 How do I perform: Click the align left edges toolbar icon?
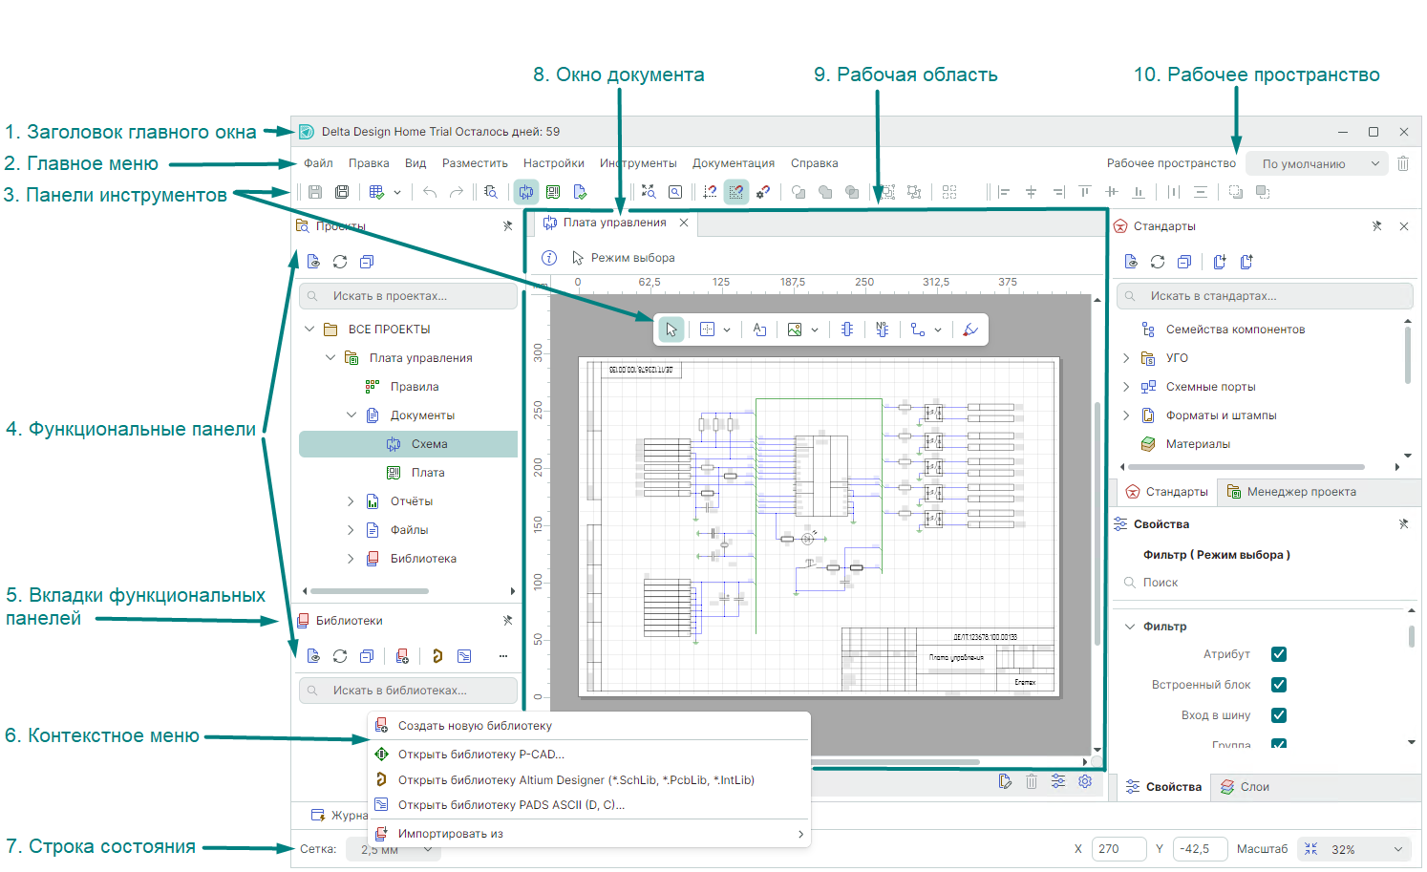1004,192
